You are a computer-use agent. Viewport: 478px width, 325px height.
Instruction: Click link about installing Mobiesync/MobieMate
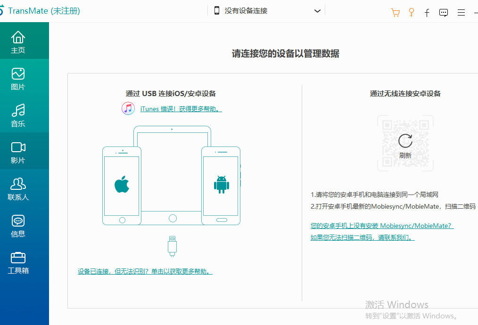[x=382, y=226]
